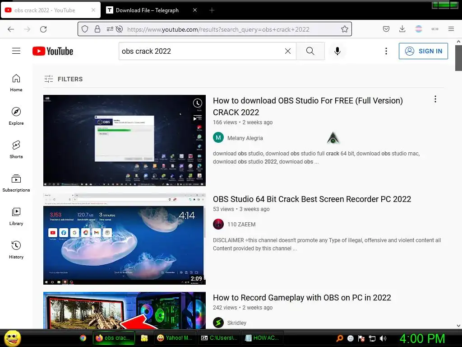The image size is (462, 347).
Task: Close the Download File Telegraph tab
Action: coord(195,10)
